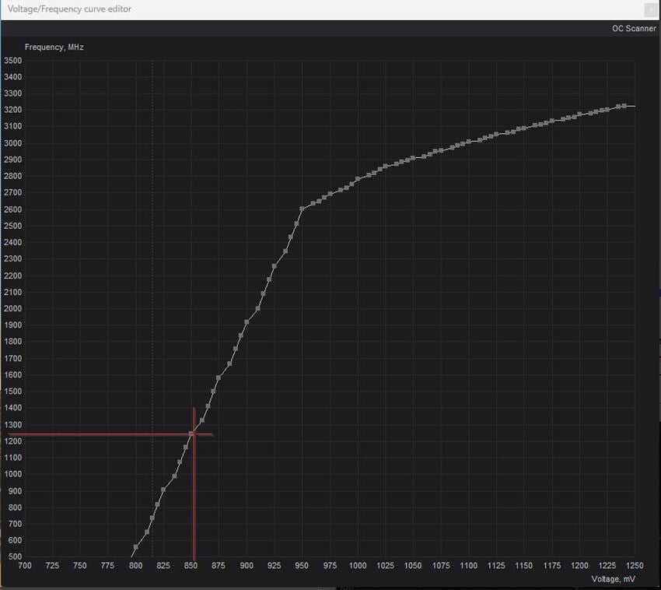
Task: Click the curve point at 875 mV
Action: point(219,378)
